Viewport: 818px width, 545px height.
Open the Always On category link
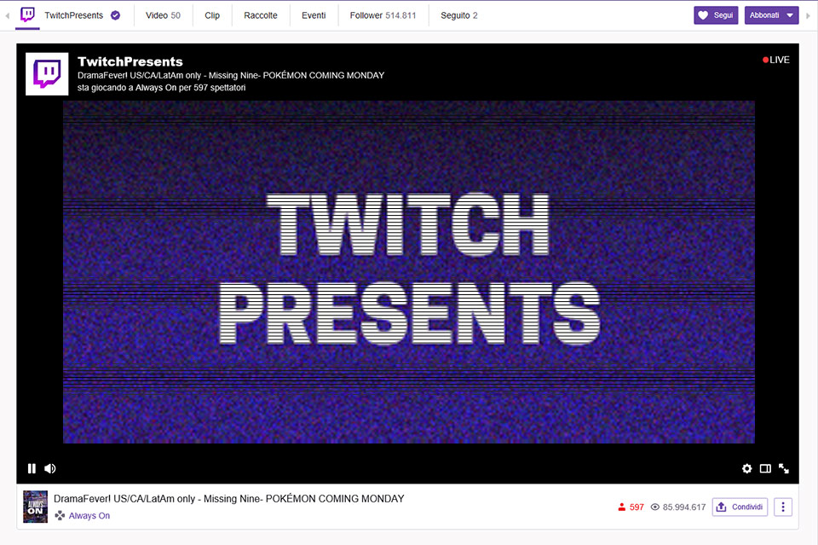[89, 515]
